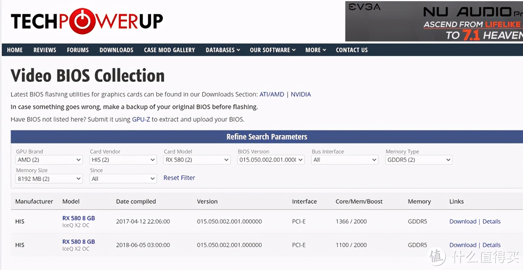Viewport: 523px width, 270px height.
Task: View Details for the 1366 / 2000 BIOS
Action: tap(491, 222)
